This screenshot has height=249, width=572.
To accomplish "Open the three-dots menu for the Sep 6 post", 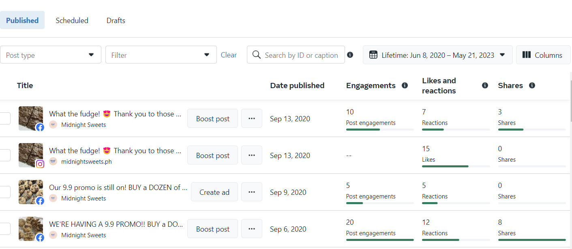I will tap(252, 229).
